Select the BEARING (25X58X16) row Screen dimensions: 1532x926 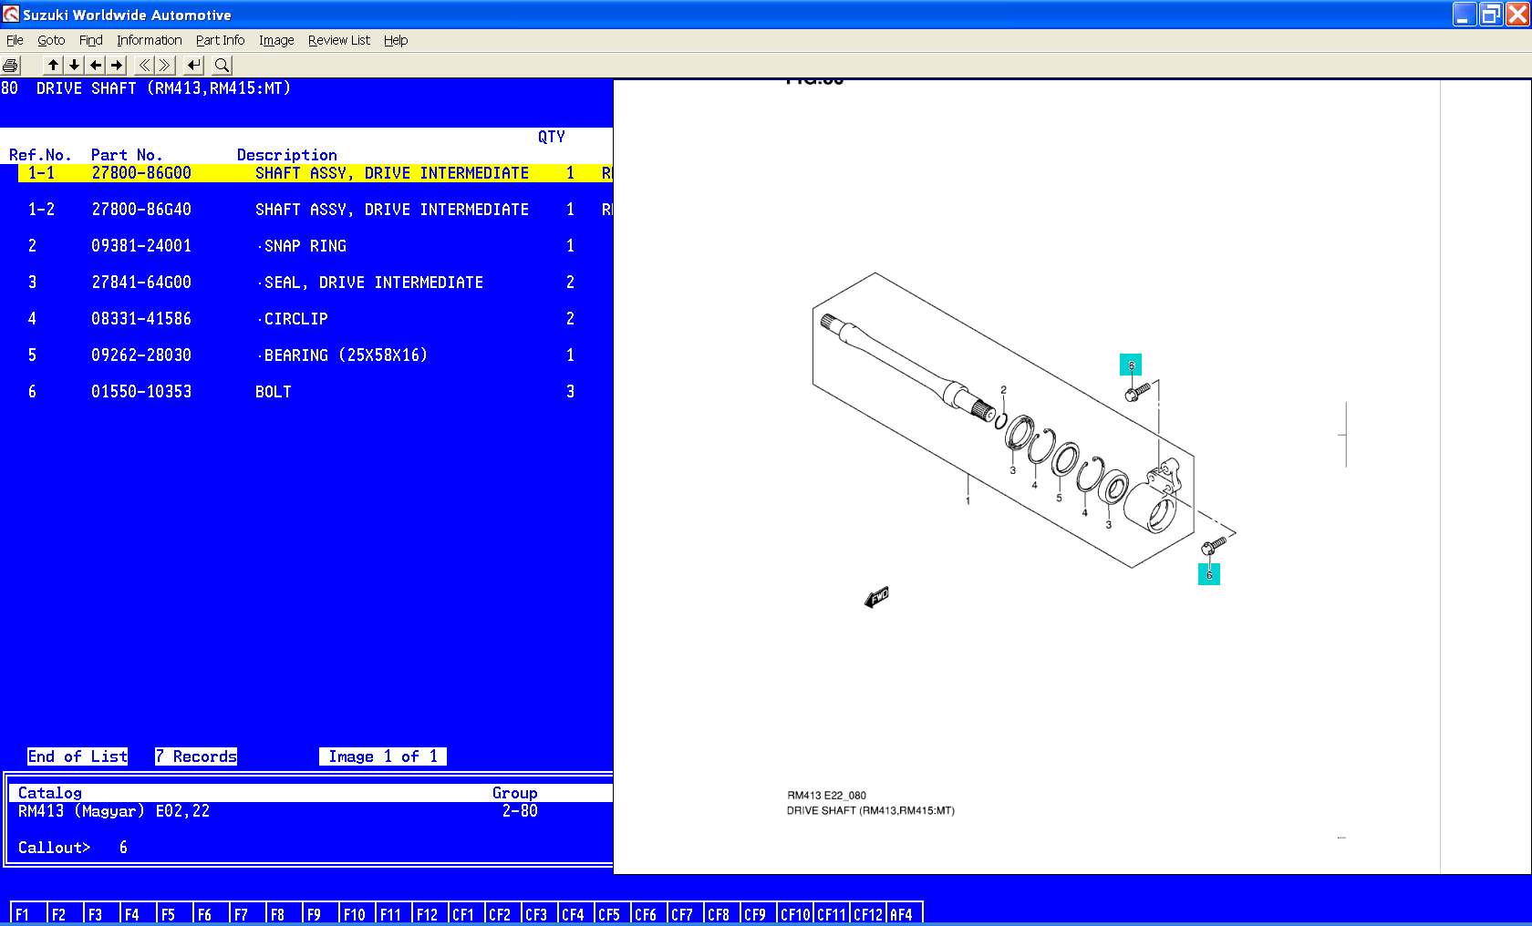(x=345, y=355)
